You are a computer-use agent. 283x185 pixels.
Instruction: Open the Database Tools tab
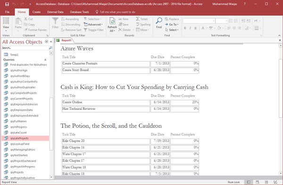click(79, 12)
